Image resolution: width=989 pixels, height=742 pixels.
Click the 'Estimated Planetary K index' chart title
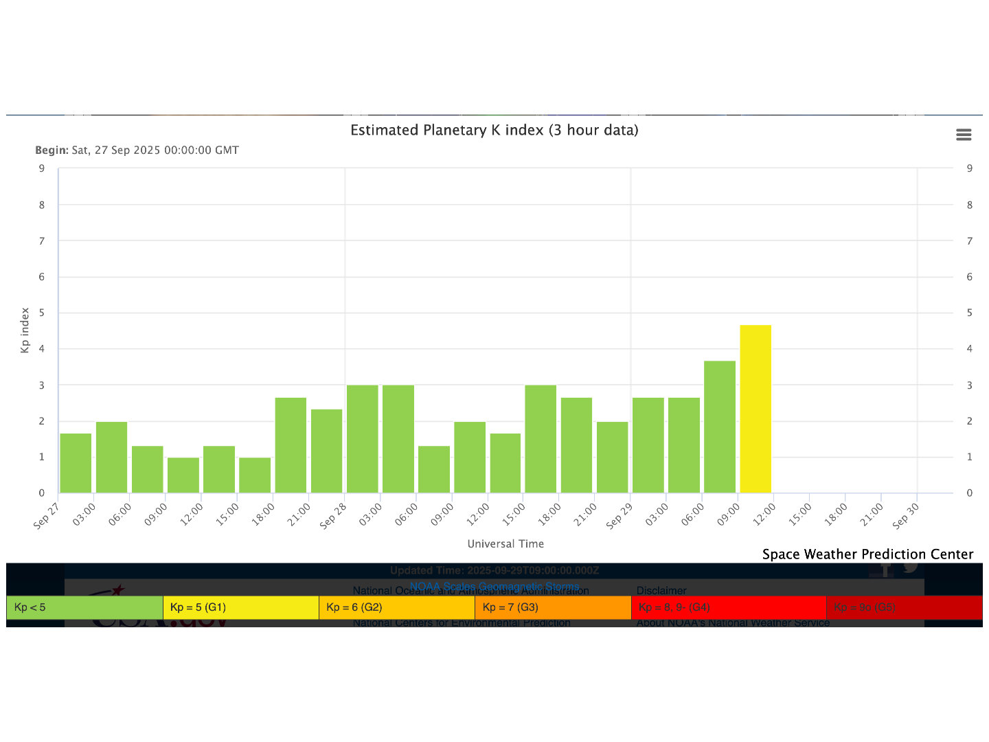[x=494, y=130]
